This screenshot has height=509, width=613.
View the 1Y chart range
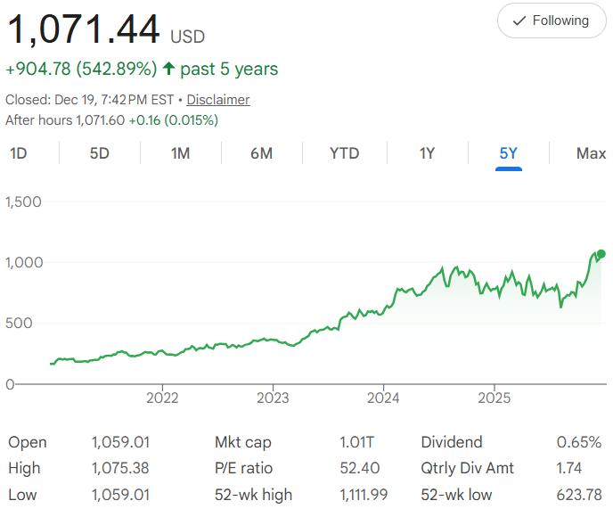[x=427, y=153]
